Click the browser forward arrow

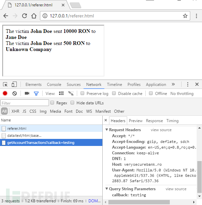click(x=15, y=16)
